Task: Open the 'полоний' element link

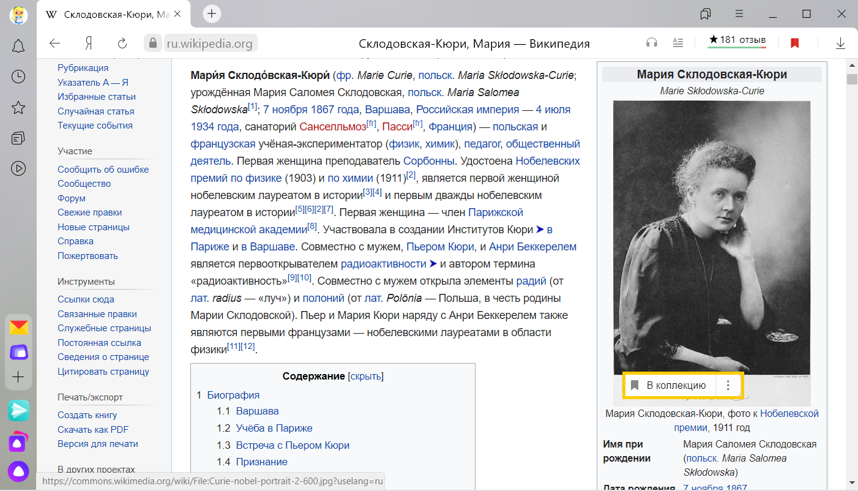Action: point(324,298)
